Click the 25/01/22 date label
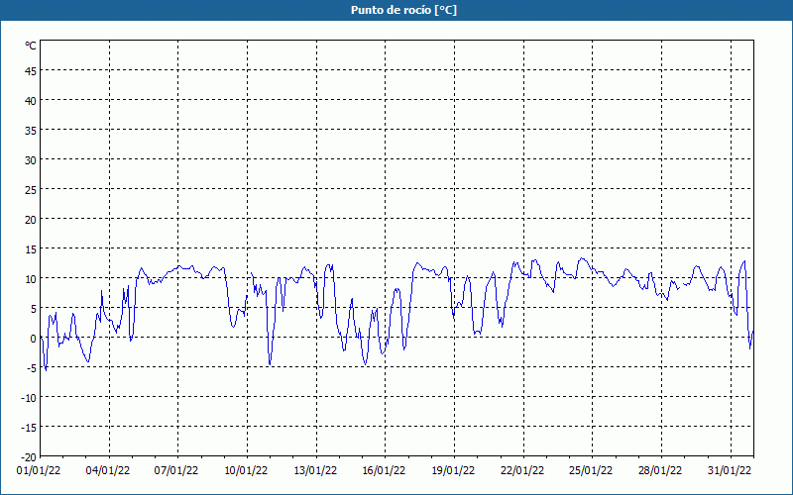This screenshot has height=495, width=793. point(591,471)
